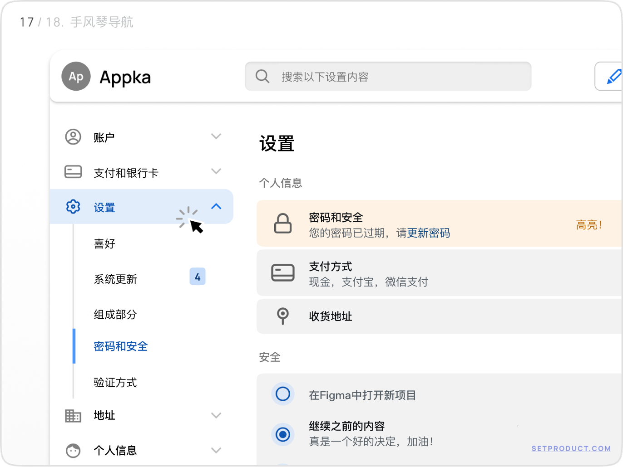
Task: Expand the 支付和银行卡 section chevron
Action: (x=216, y=171)
